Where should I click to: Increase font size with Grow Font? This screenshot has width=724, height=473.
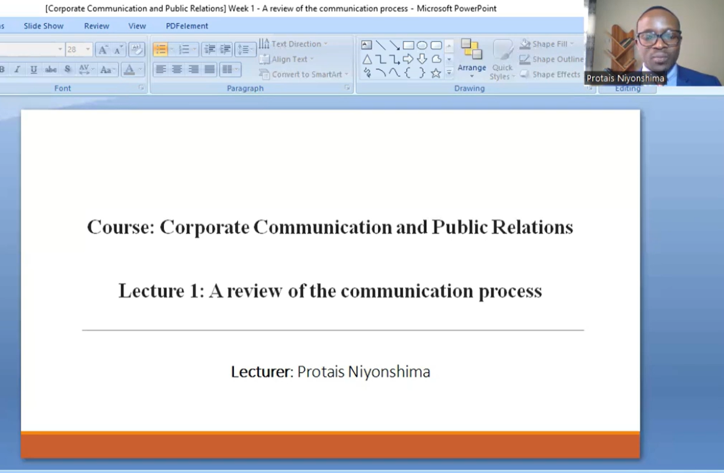[x=103, y=50]
